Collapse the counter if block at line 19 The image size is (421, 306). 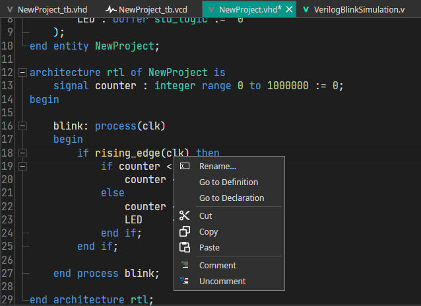22,167
